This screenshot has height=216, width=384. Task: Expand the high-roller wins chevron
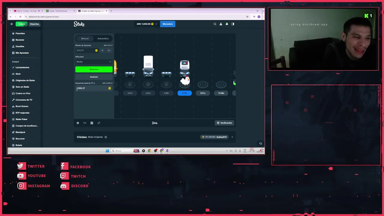pyautogui.click(x=232, y=137)
